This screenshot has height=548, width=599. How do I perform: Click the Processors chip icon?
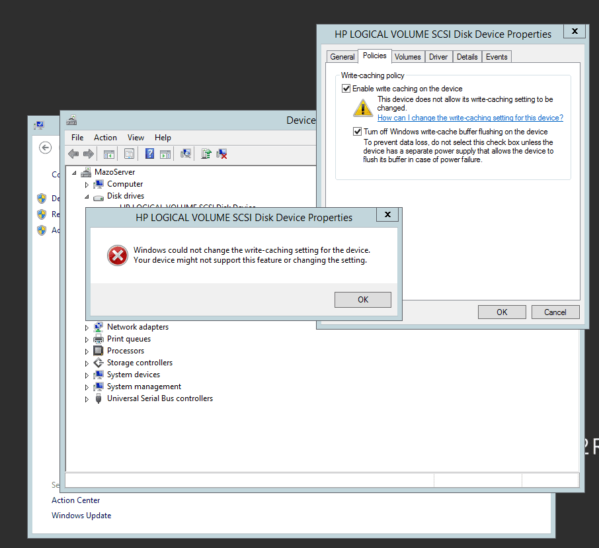[99, 351]
